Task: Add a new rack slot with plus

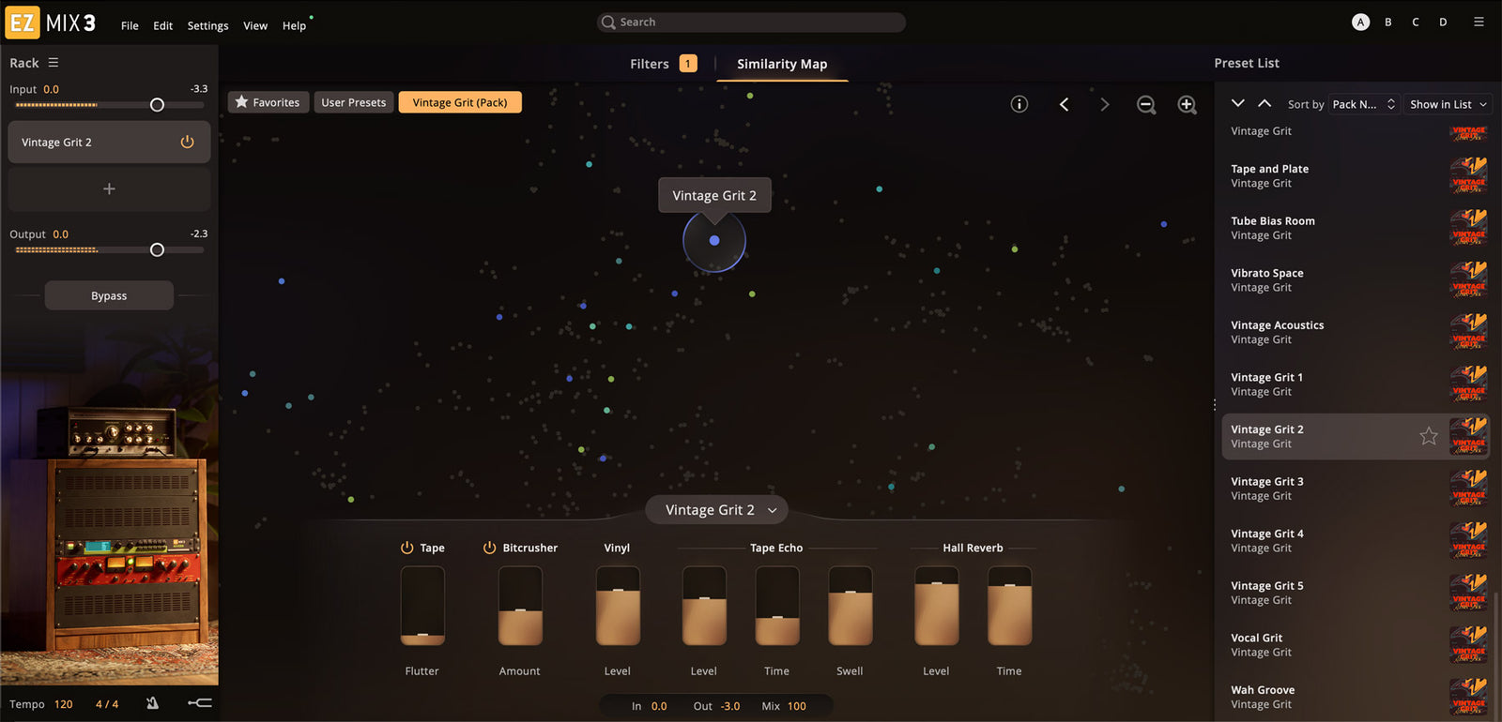Action: (109, 188)
